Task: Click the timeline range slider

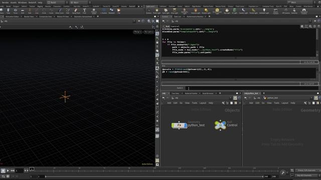Action: [154, 176]
